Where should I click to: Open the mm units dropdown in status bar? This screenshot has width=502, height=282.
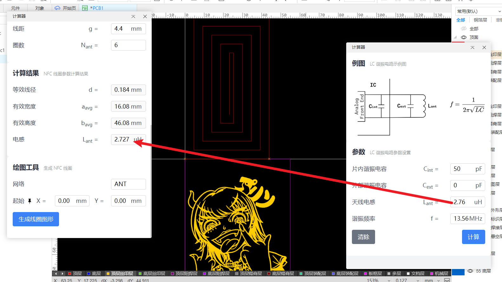point(438,280)
